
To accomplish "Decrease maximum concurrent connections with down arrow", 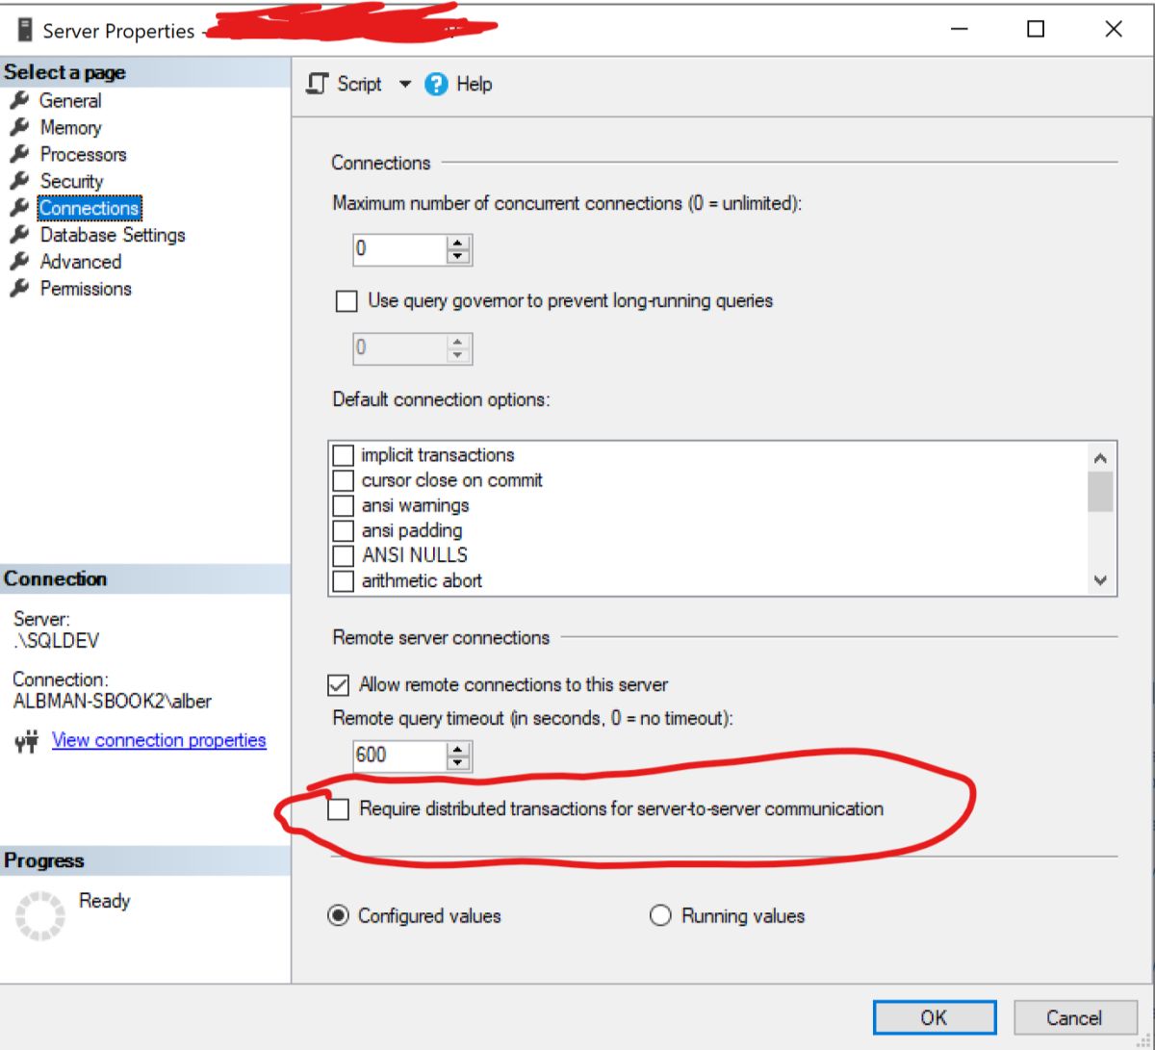I will (x=459, y=256).
